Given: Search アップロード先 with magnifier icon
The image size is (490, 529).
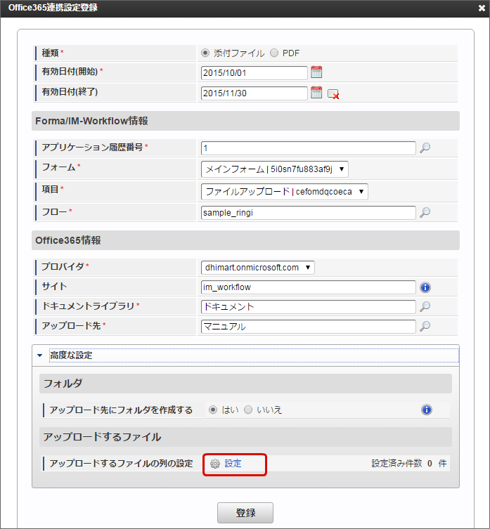Looking at the screenshot, I should click(425, 326).
